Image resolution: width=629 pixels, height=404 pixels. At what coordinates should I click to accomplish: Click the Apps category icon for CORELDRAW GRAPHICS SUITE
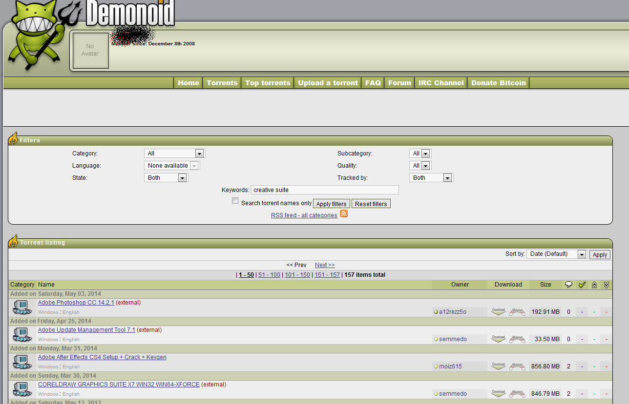(x=22, y=389)
